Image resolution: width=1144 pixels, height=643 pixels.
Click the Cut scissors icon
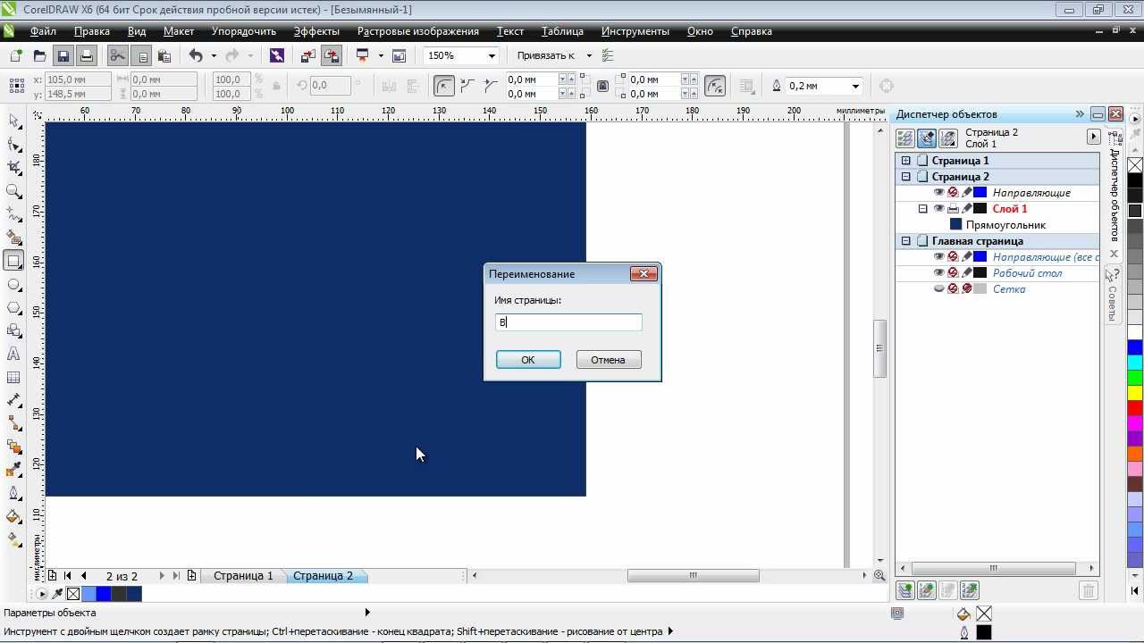pos(117,55)
